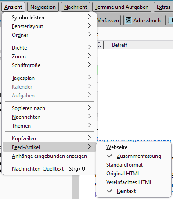Sort by attachment paperclip column
Viewport: 173px width, 199px height.
(99, 45)
